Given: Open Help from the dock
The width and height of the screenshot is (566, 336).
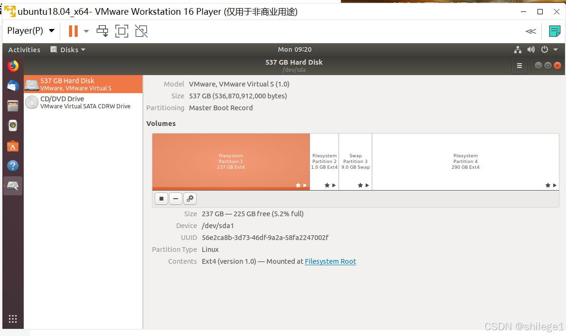Looking at the screenshot, I should pos(13,166).
